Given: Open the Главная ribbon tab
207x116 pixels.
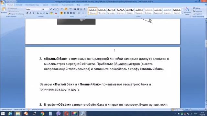Looking at the screenshot, I should pos(10,5).
